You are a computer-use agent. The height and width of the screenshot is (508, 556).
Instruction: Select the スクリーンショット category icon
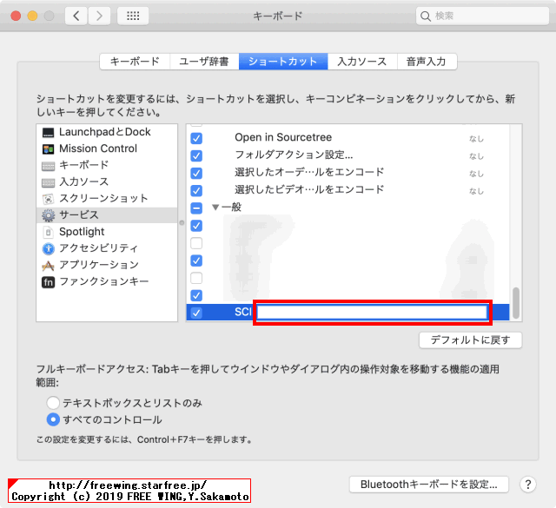pyautogui.click(x=49, y=199)
